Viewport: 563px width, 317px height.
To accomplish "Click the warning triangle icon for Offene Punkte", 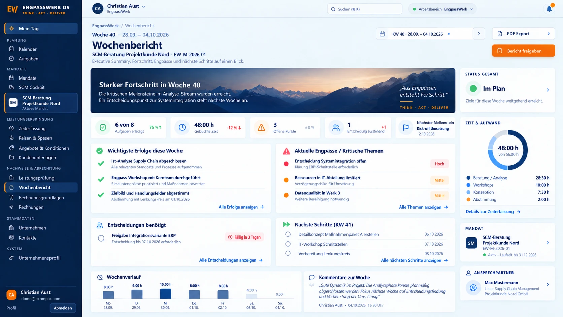I will pos(261,128).
